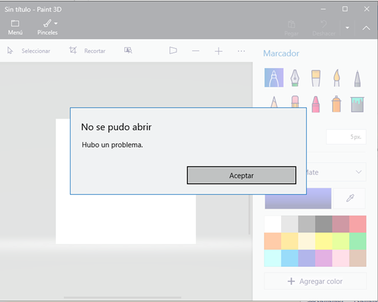Screen dimensions: 378x302
Task: Open the three-dot more options menu
Action: (241, 50)
